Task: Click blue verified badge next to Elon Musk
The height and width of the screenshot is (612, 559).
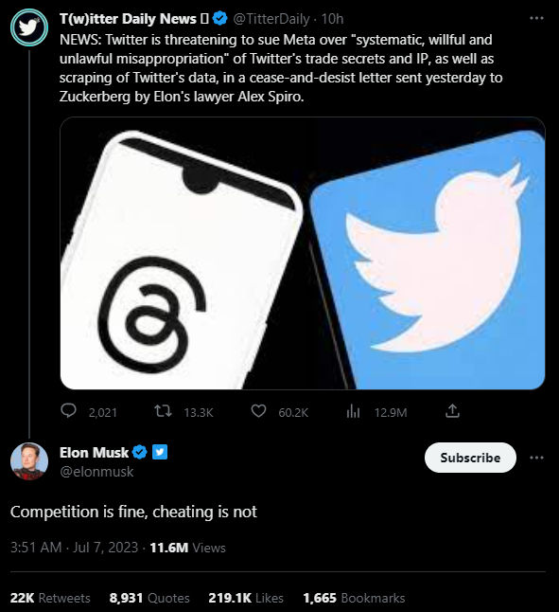Action: 139,452
